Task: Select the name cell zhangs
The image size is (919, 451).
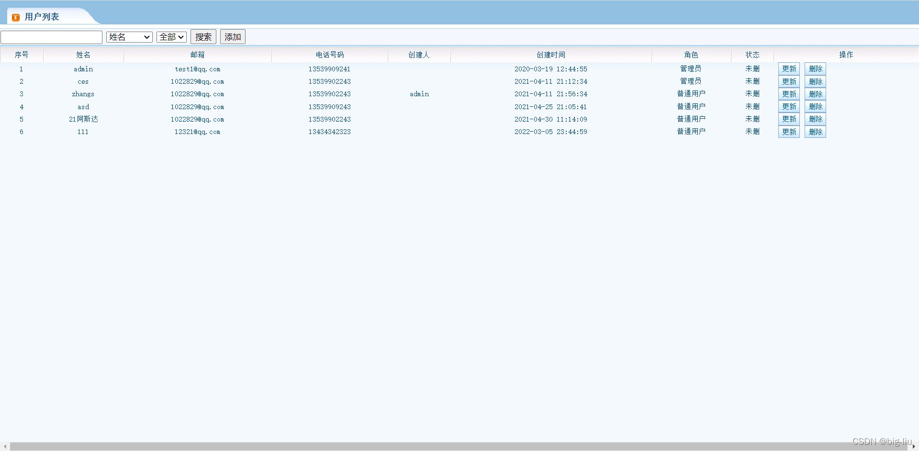Action: tap(83, 94)
